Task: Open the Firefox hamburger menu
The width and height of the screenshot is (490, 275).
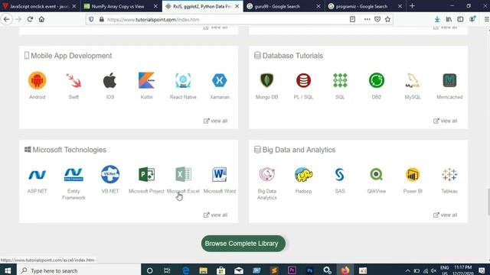Action: pyautogui.click(x=487, y=19)
